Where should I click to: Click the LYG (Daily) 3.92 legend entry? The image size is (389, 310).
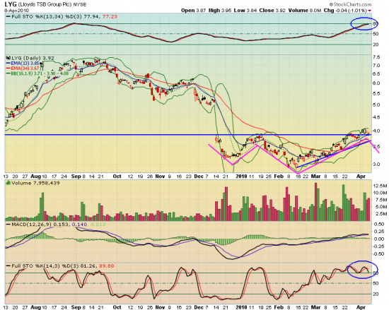(x=33, y=58)
